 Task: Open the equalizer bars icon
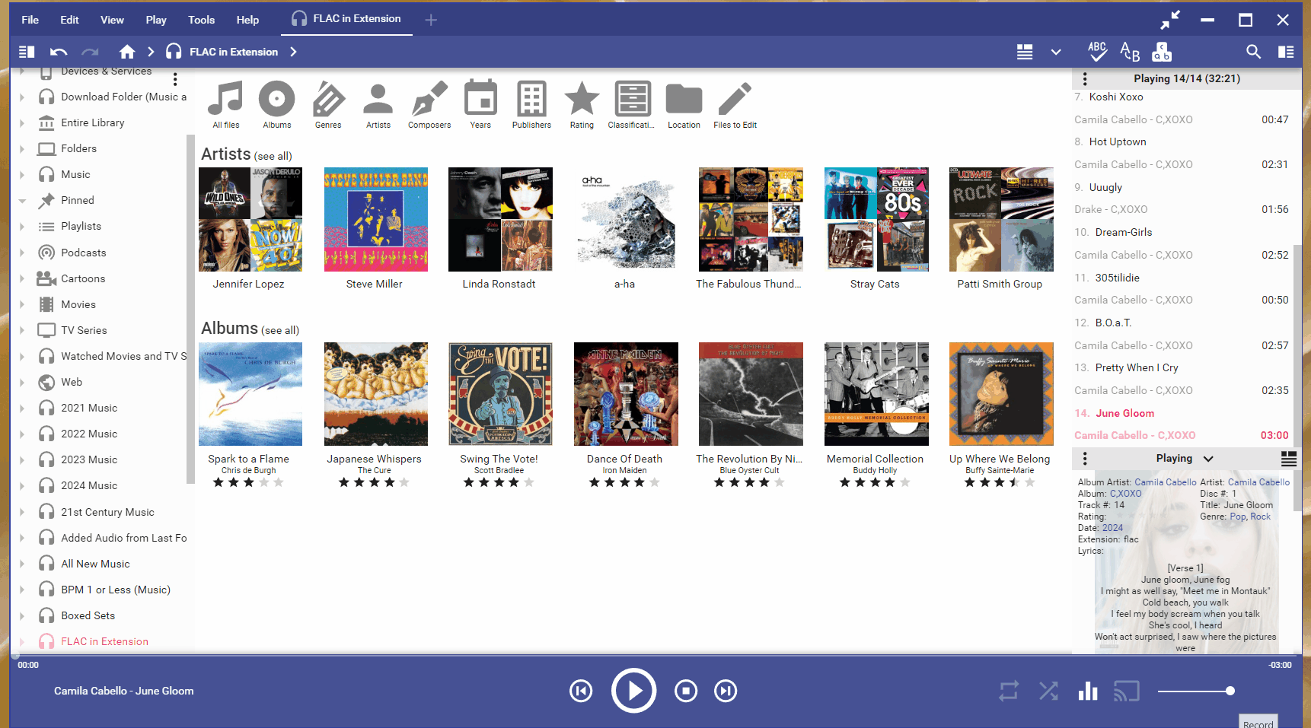[1088, 691]
